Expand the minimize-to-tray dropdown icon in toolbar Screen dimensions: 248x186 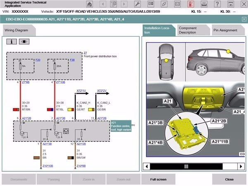point(229,4)
